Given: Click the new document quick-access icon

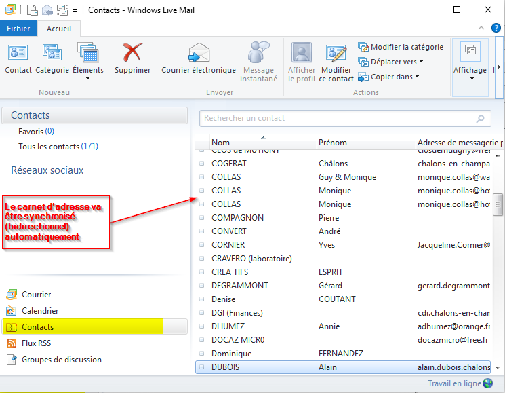Looking at the screenshot, I should pyautogui.click(x=32, y=10).
